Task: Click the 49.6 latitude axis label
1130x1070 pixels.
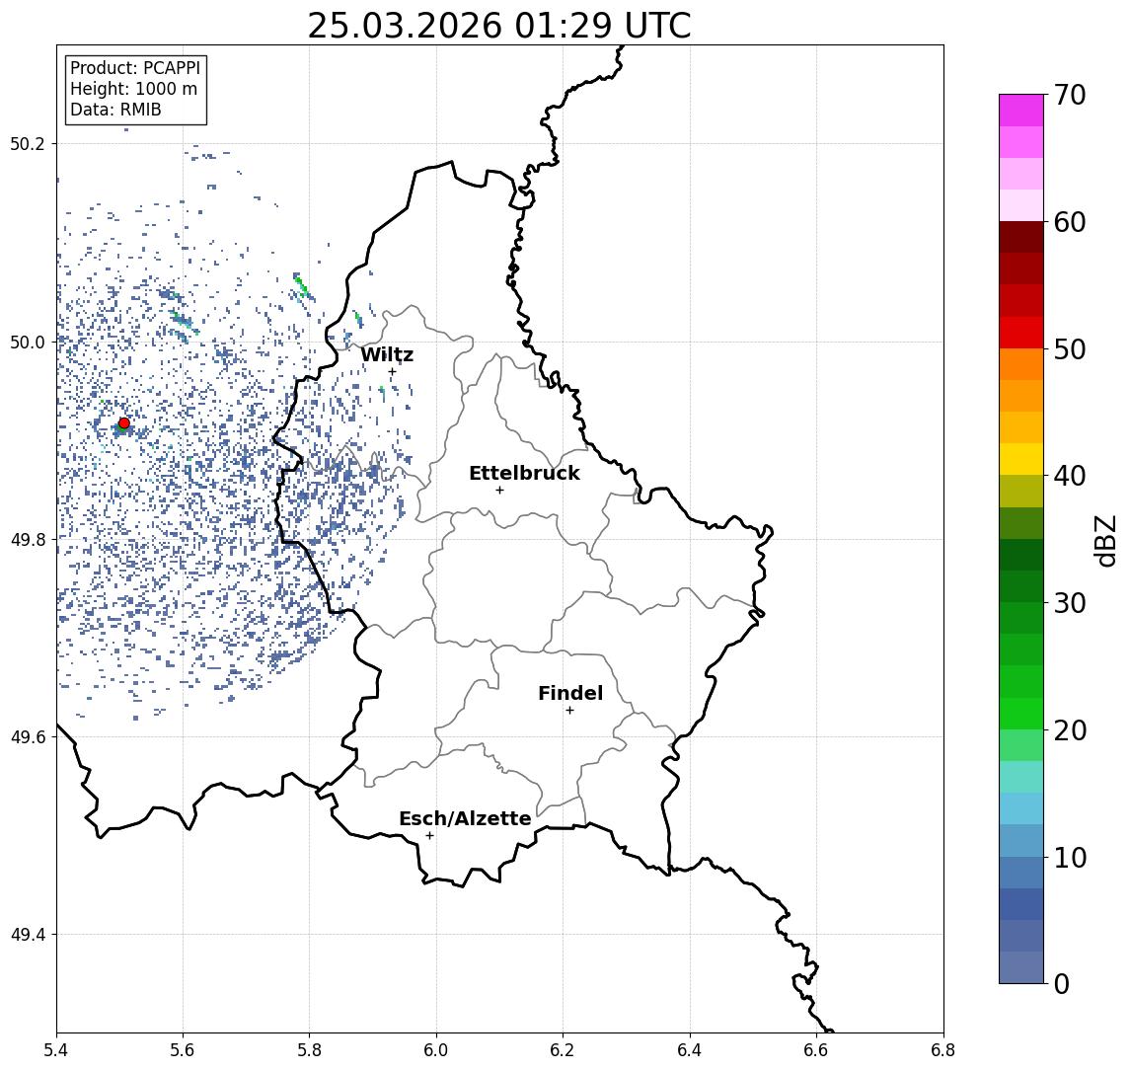Action: point(28,737)
